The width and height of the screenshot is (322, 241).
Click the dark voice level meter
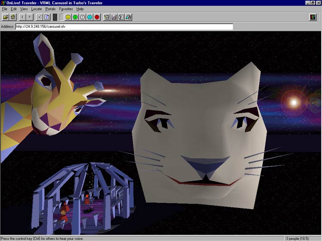click(55, 17)
